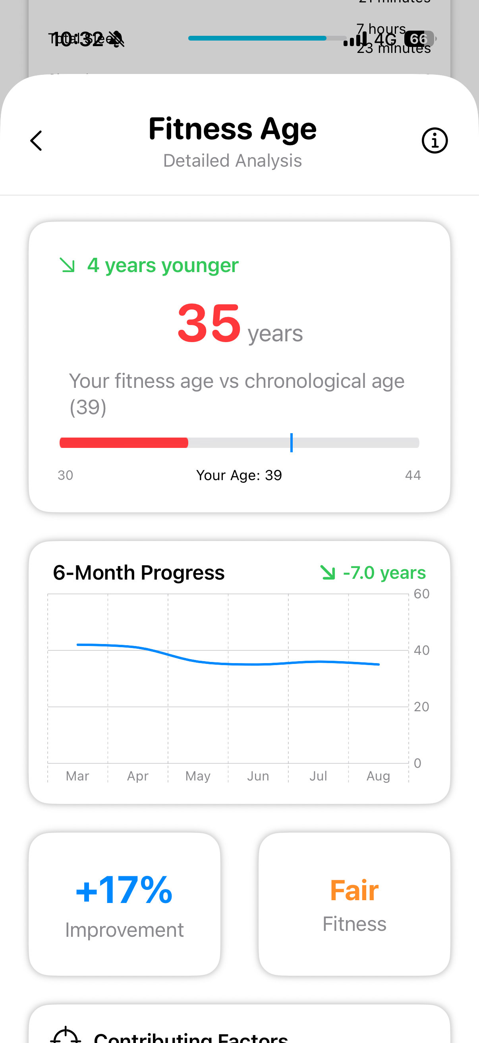Open the info circle icon
Screen dimensions: 479x1043
[x=435, y=140]
